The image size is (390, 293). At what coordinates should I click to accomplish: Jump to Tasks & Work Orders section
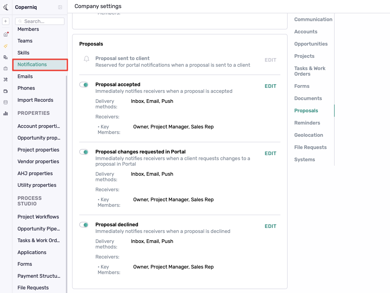310,71
